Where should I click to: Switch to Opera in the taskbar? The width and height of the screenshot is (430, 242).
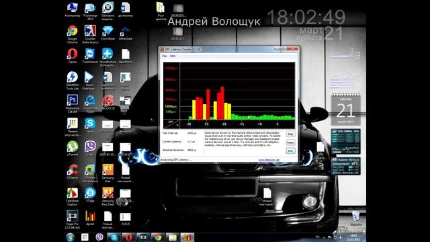pyautogui.click(x=128, y=237)
